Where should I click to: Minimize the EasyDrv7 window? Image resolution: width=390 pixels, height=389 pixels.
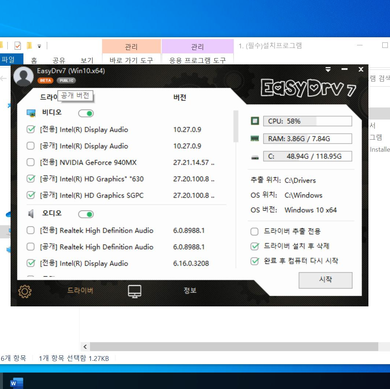click(344, 69)
